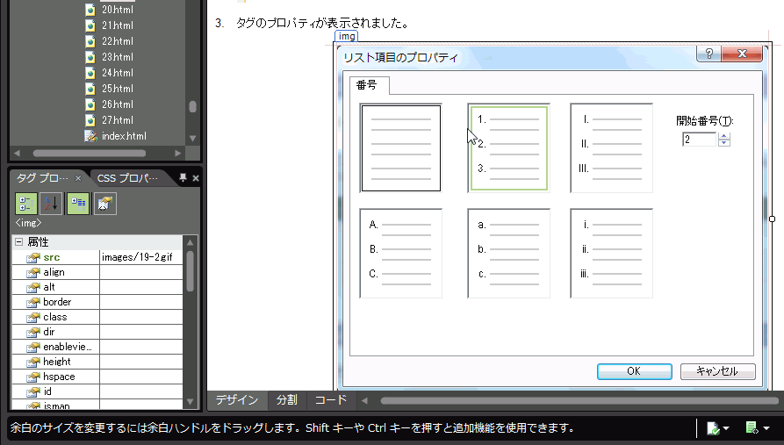784x445 pixels.
Task: Pin the tag properties panel
Action: 183,177
